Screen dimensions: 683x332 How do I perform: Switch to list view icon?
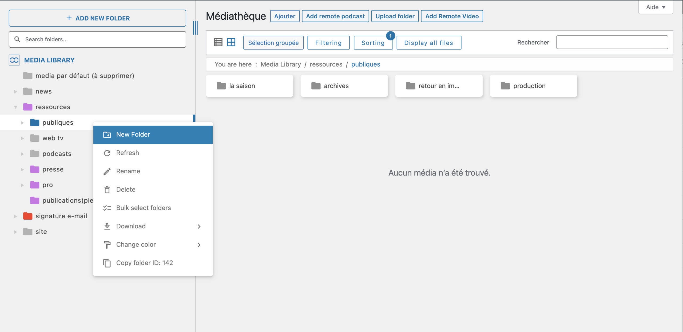(x=218, y=42)
